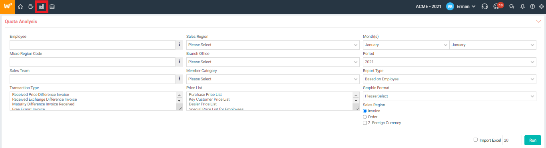Open the reports bar chart icon
546x148 pixels.
tap(42, 6)
